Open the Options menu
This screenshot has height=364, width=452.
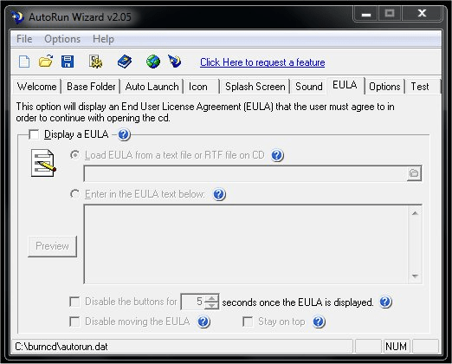[x=62, y=39]
